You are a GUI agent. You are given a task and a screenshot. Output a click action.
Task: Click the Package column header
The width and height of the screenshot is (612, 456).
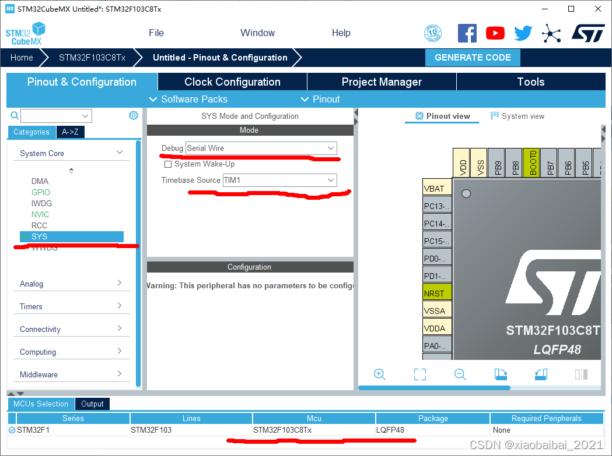coord(432,418)
